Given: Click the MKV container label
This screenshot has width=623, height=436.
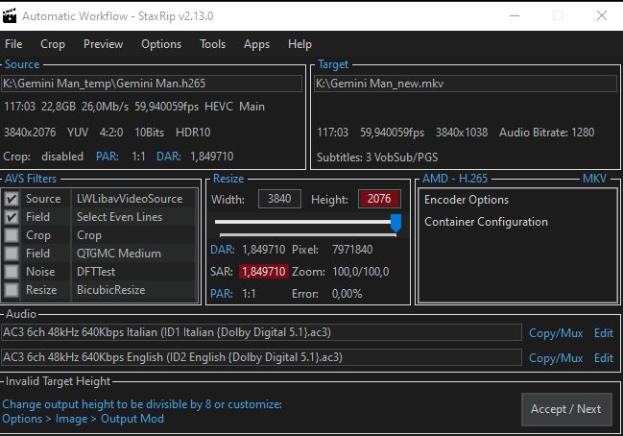Looking at the screenshot, I should click(594, 180).
